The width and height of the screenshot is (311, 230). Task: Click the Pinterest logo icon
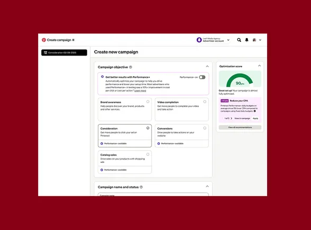click(44, 40)
